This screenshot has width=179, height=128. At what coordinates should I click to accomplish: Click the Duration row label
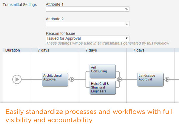coord(13,50)
